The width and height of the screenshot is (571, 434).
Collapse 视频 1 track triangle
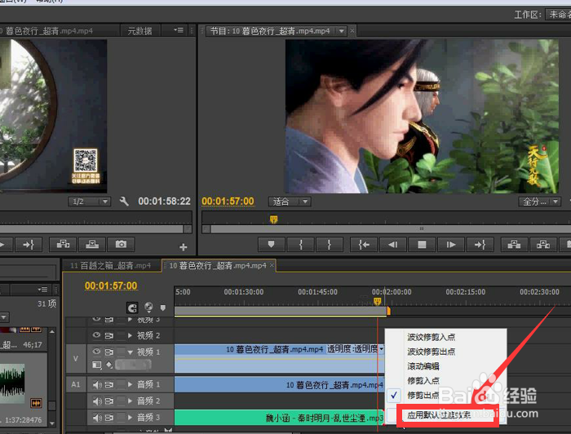130,352
